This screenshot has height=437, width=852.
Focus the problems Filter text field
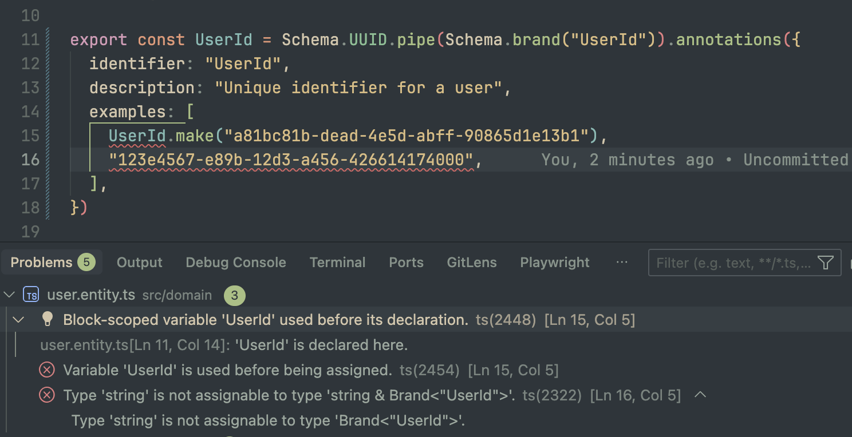tap(733, 263)
